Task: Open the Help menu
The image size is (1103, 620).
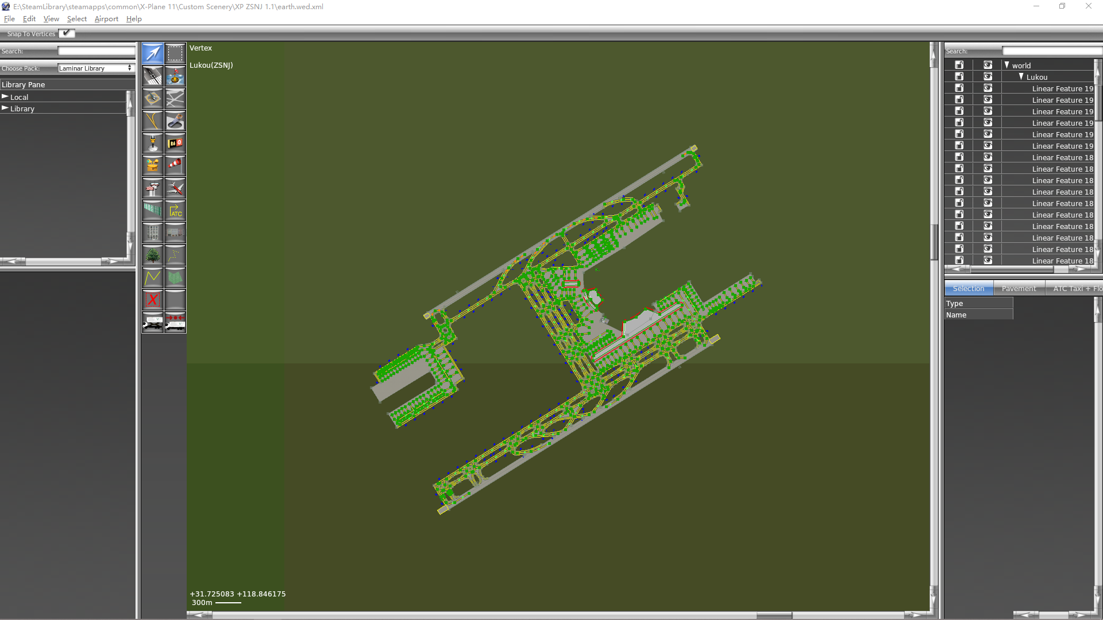Action: tap(134, 19)
